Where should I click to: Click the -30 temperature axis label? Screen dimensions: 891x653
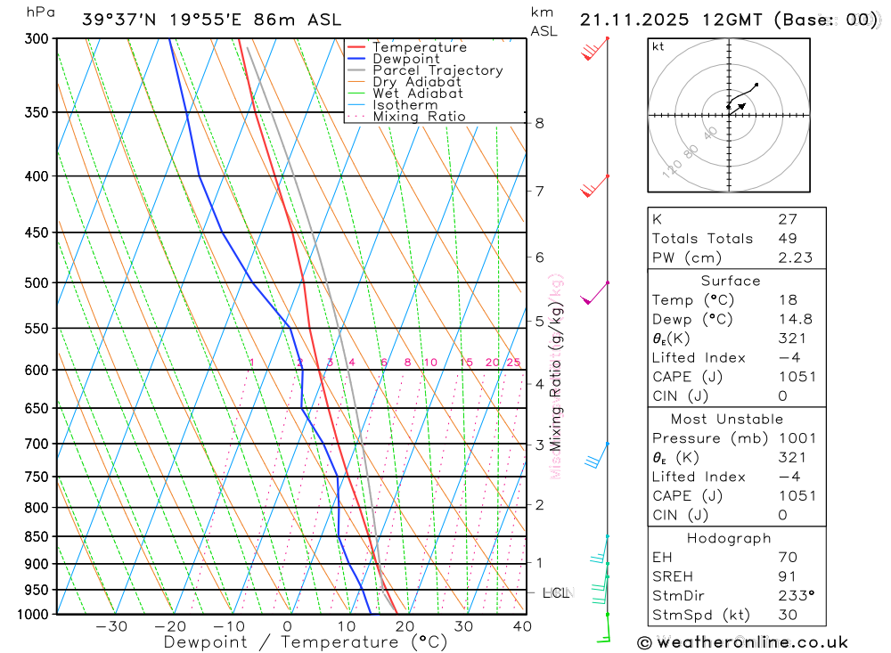[111, 627]
